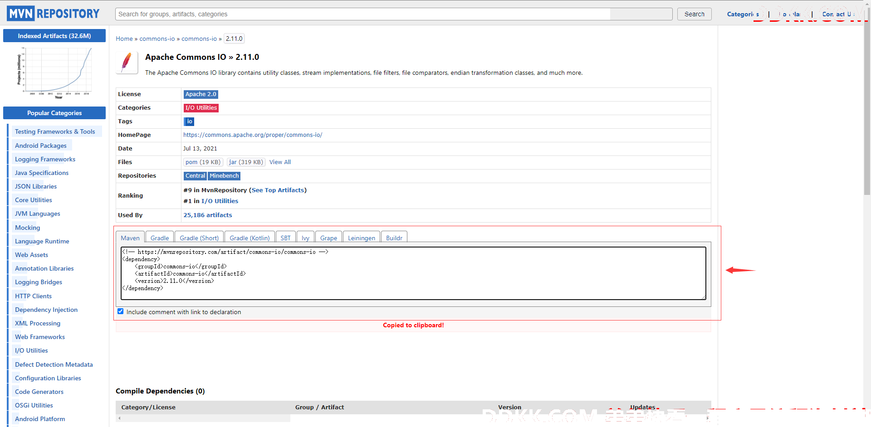Click inside the Maven dependency snippet box
The width and height of the screenshot is (871, 427).
click(x=413, y=273)
